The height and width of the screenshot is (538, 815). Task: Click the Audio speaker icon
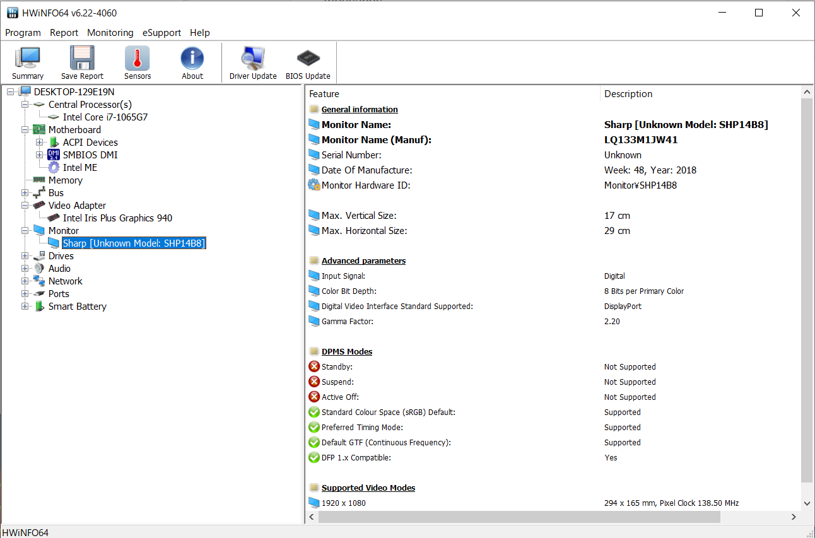pyautogui.click(x=39, y=269)
